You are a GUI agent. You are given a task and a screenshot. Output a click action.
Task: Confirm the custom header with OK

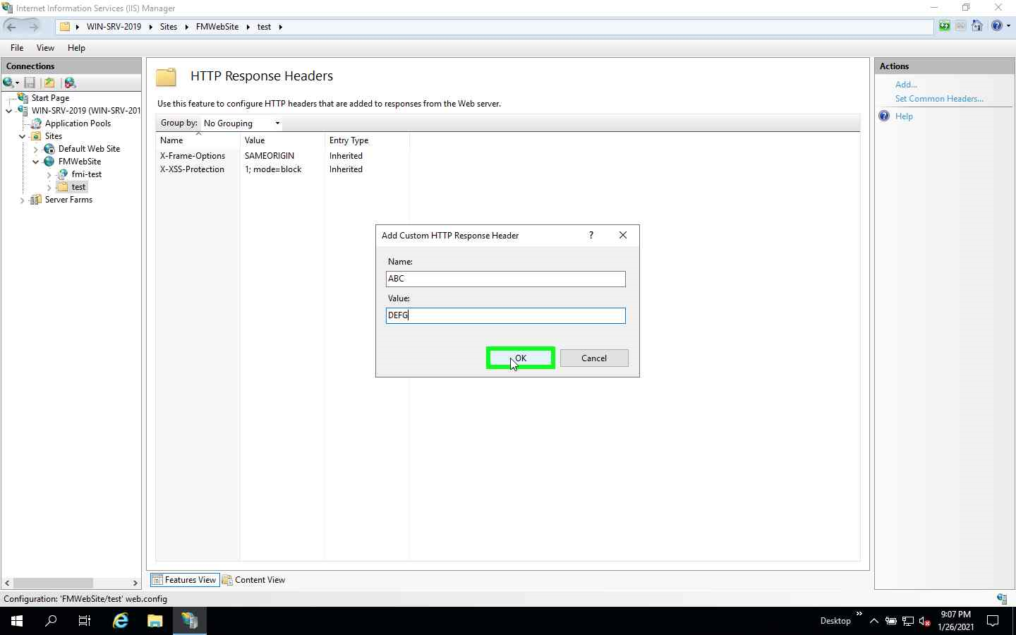point(520,358)
